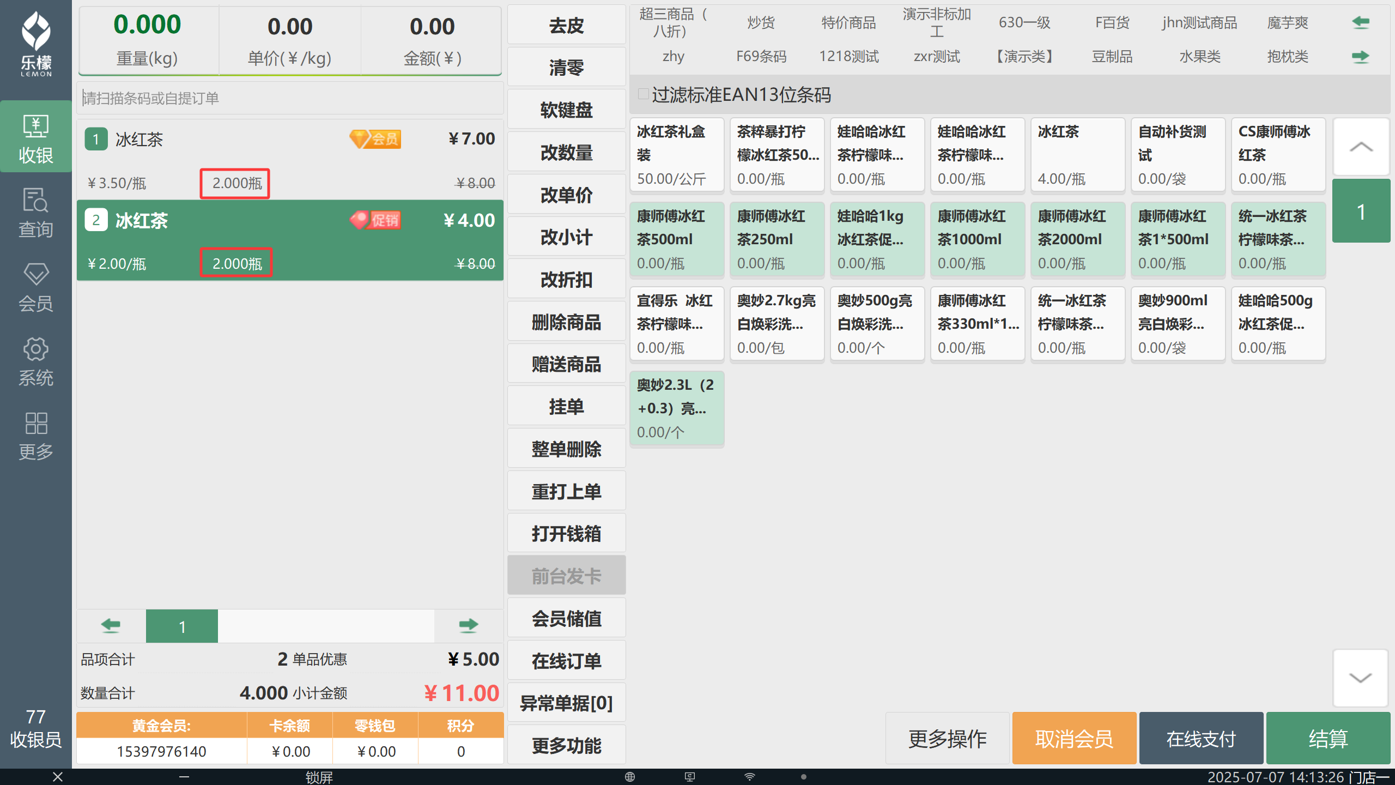Image resolution: width=1395 pixels, height=785 pixels.
Task: Click 改数量 change quantity button
Action: click(x=567, y=152)
